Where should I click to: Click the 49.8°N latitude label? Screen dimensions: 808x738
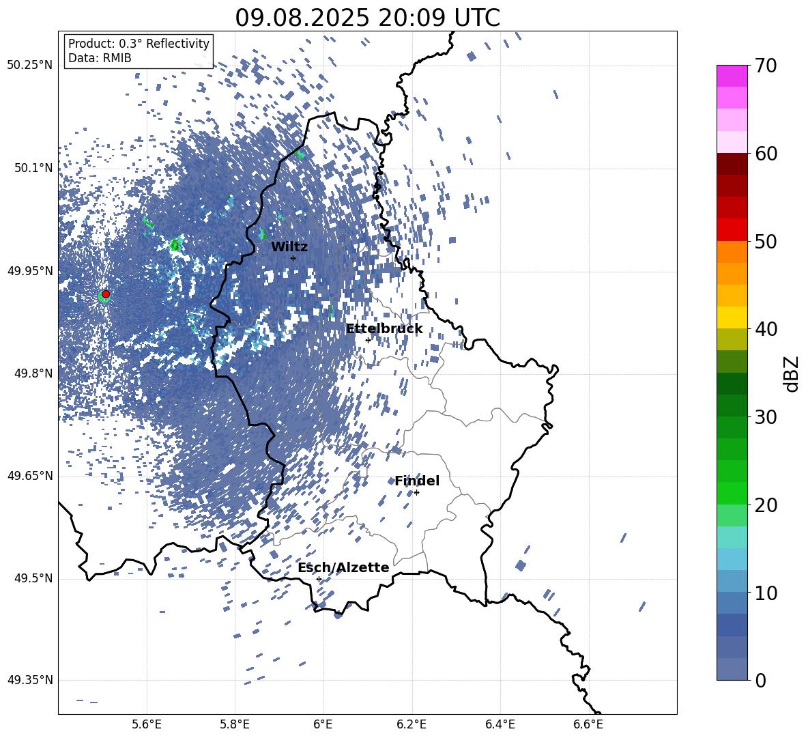pyautogui.click(x=33, y=373)
